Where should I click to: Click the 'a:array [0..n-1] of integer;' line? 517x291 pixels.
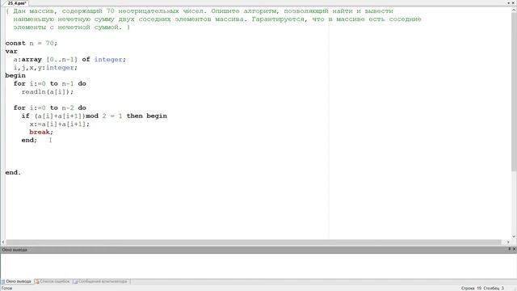(x=69, y=59)
